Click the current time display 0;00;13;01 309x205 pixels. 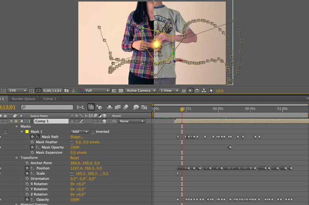[x=53, y=91]
